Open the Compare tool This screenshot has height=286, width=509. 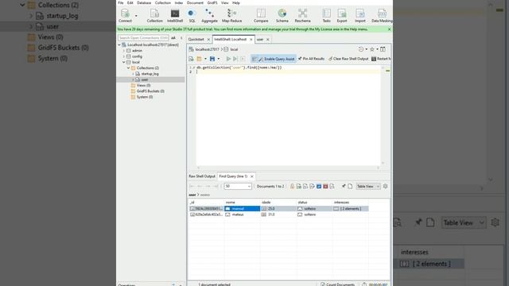click(x=261, y=16)
